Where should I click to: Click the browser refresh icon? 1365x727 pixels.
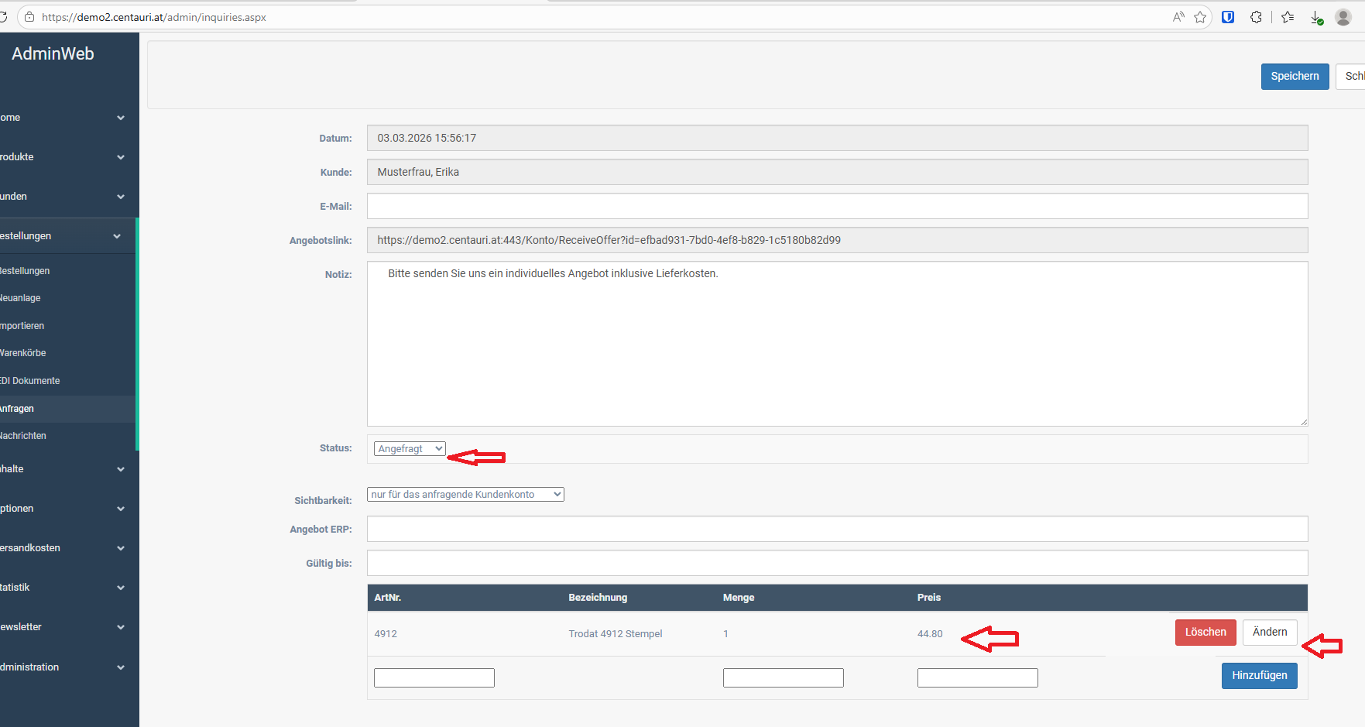pyautogui.click(x=3, y=17)
